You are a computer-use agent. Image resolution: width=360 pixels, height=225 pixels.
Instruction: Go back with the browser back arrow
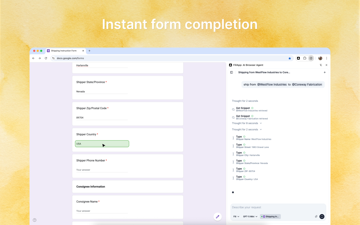click(33, 58)
